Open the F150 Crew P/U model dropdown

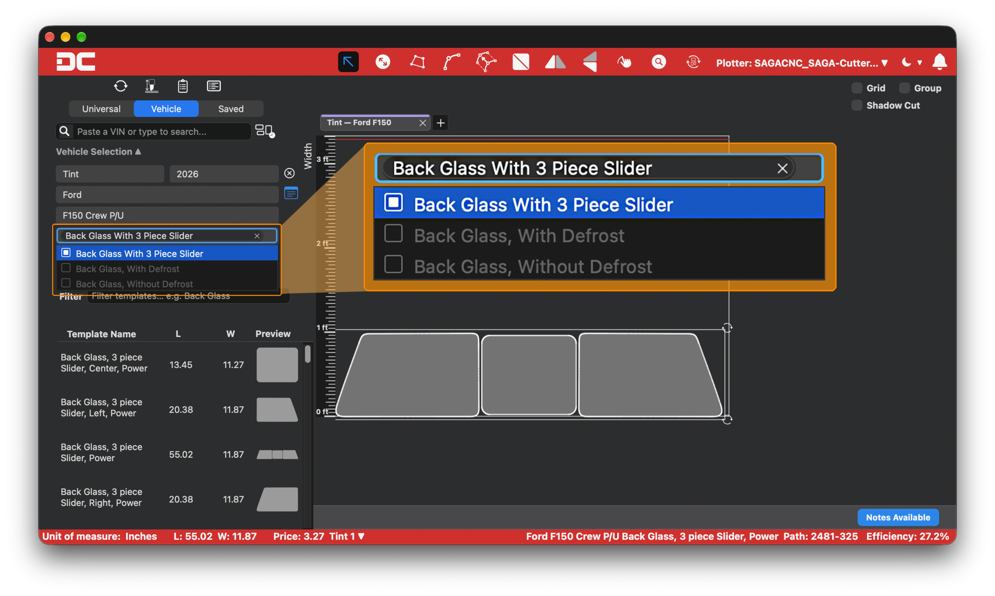coord(167,215)
